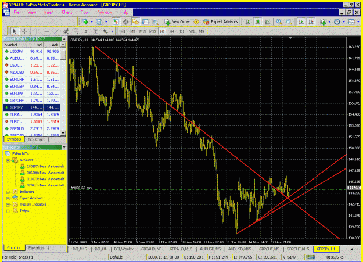
Task: Toggle Chart Shift from the toolbar
Action: click(x=311, y=21)
